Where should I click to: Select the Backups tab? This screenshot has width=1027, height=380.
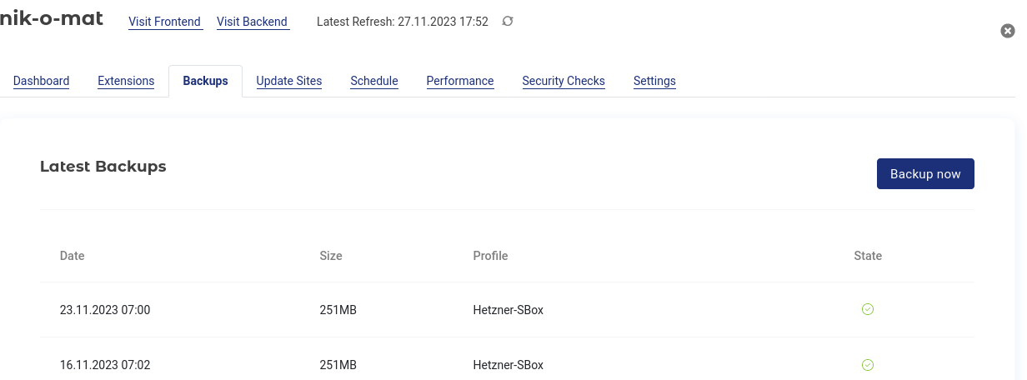205,81
